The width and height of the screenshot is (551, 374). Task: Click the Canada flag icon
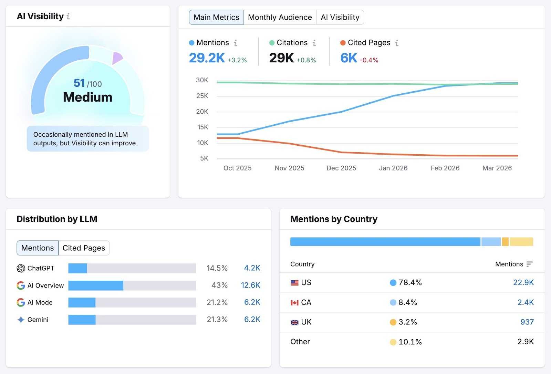tap(294, 302)
